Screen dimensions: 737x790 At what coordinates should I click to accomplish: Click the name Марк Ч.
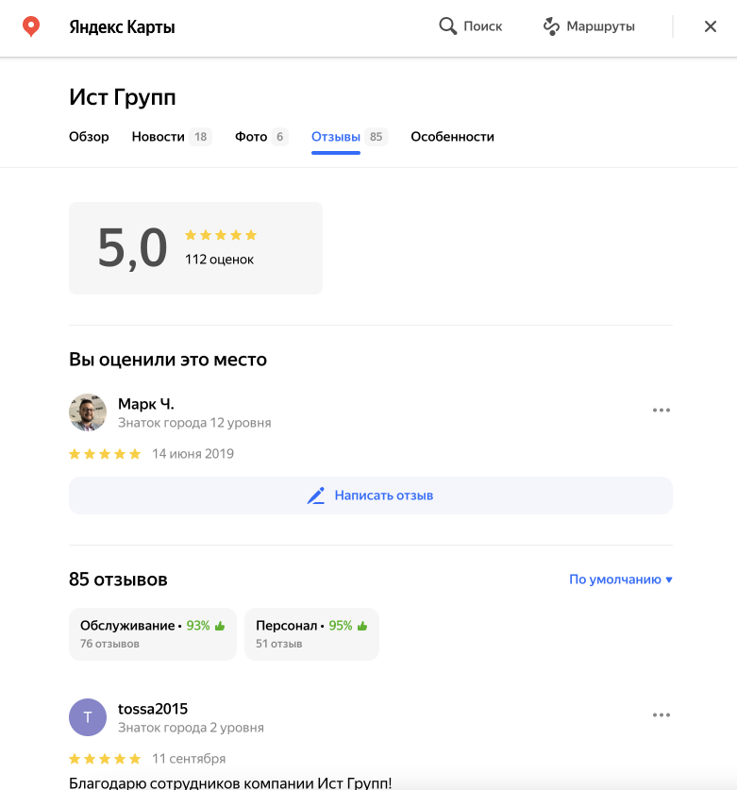pyautogui.click(x=146, y=404)
